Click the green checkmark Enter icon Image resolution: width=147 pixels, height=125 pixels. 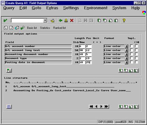pyautogui.click(x=5, y=20)
